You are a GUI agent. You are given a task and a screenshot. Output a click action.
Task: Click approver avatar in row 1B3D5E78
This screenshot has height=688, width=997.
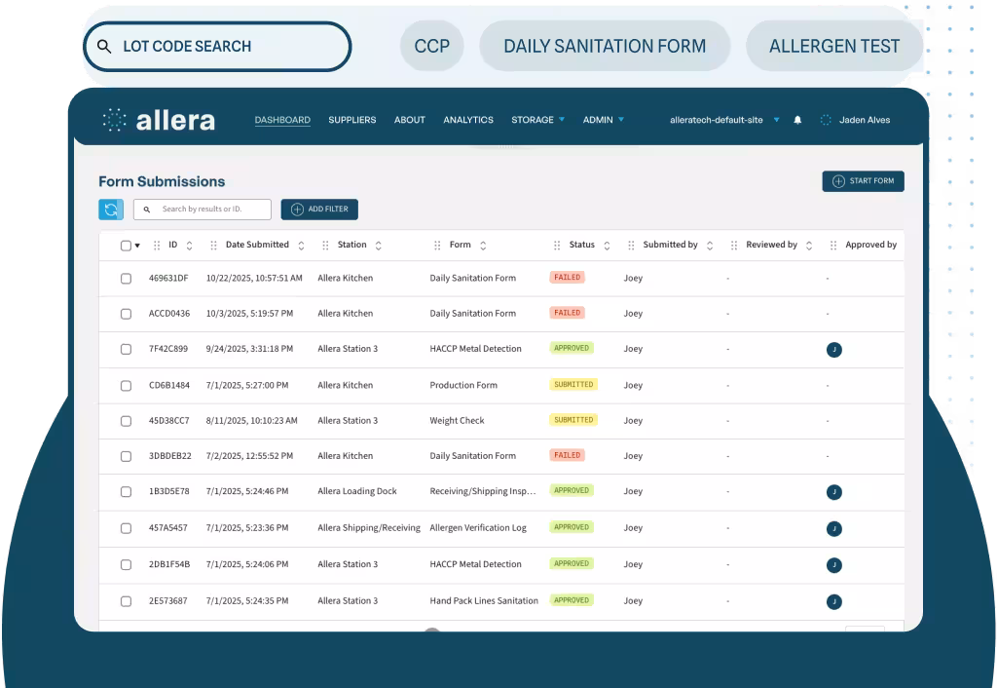coord(834,492)
